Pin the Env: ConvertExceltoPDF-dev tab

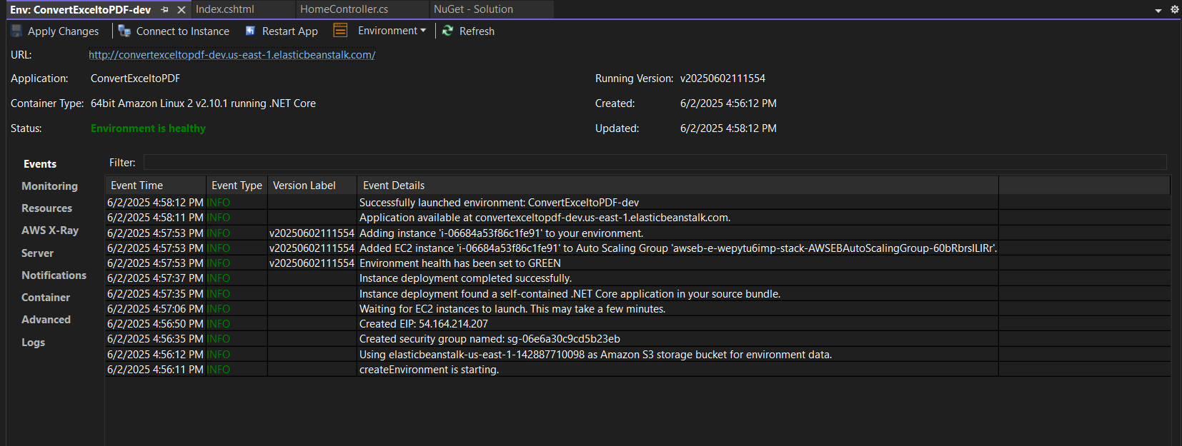click(x=165, y=9)
